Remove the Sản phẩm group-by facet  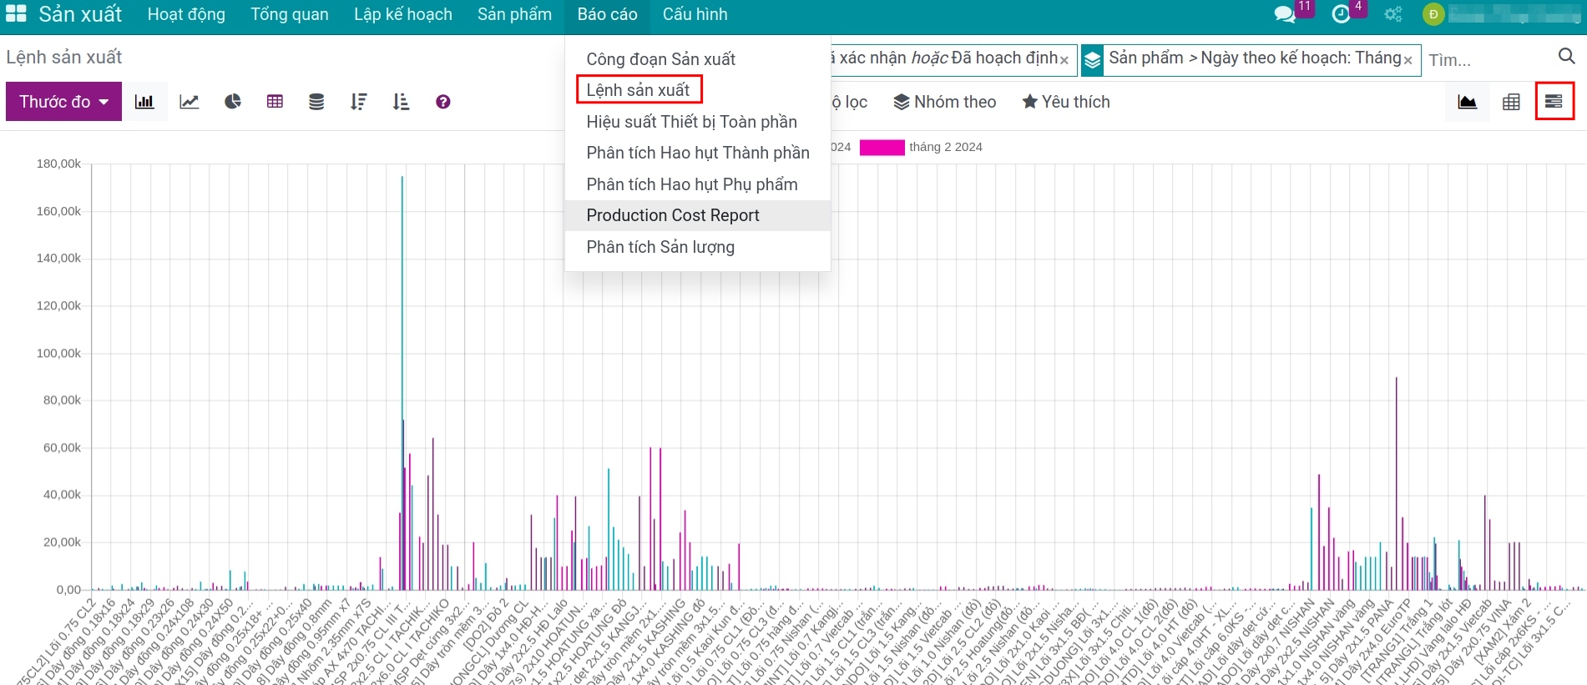[1408, 60]
